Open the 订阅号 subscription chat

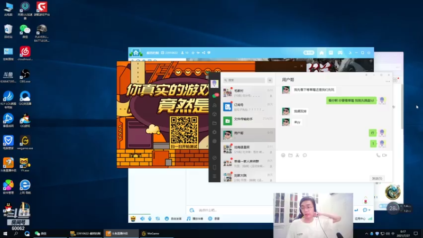pyautogui.click(x=248, y=107)
